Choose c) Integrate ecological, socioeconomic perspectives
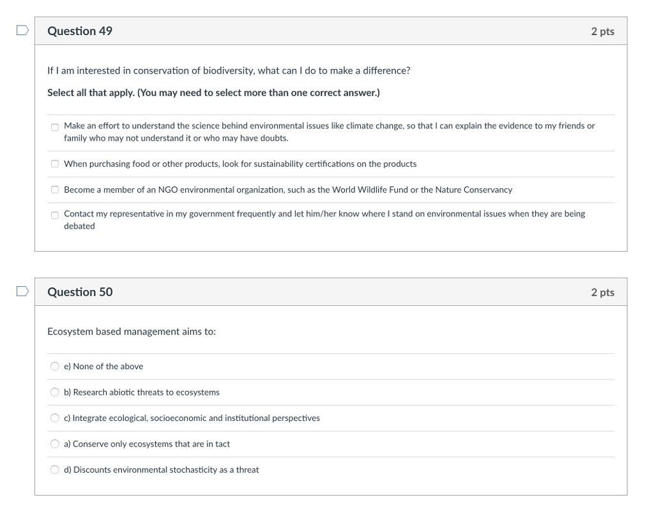This screenshot has width=654, height=509. pos(55,418)
